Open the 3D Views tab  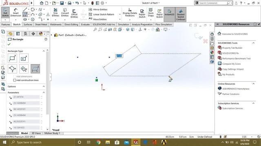tap(36, 133)
